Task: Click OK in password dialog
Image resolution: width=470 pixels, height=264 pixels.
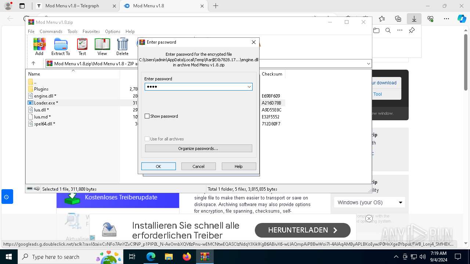Action: click(x=159, y=166)
